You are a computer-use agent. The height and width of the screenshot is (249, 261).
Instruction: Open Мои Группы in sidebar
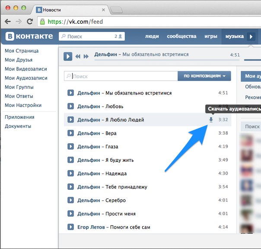point(19,87)
